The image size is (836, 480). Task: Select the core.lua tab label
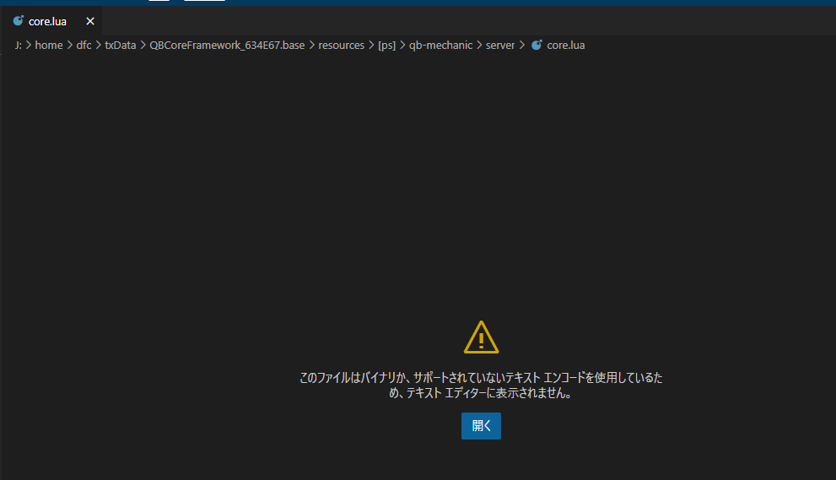click(x=47, y=21)
